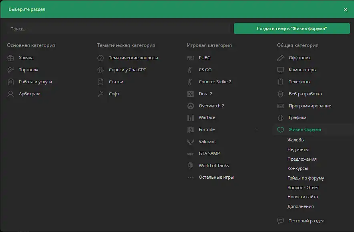The height and width of the screenshot is (232, 354).
Task: Click the wrench icon beside Софт
Action: (x=101, y=94)
